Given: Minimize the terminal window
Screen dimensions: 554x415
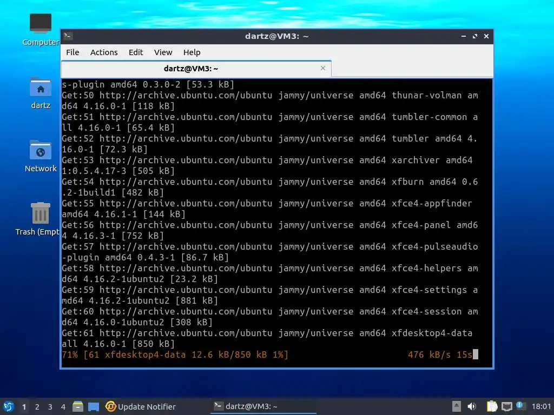Looking at the screenshot, I should 464,36.
